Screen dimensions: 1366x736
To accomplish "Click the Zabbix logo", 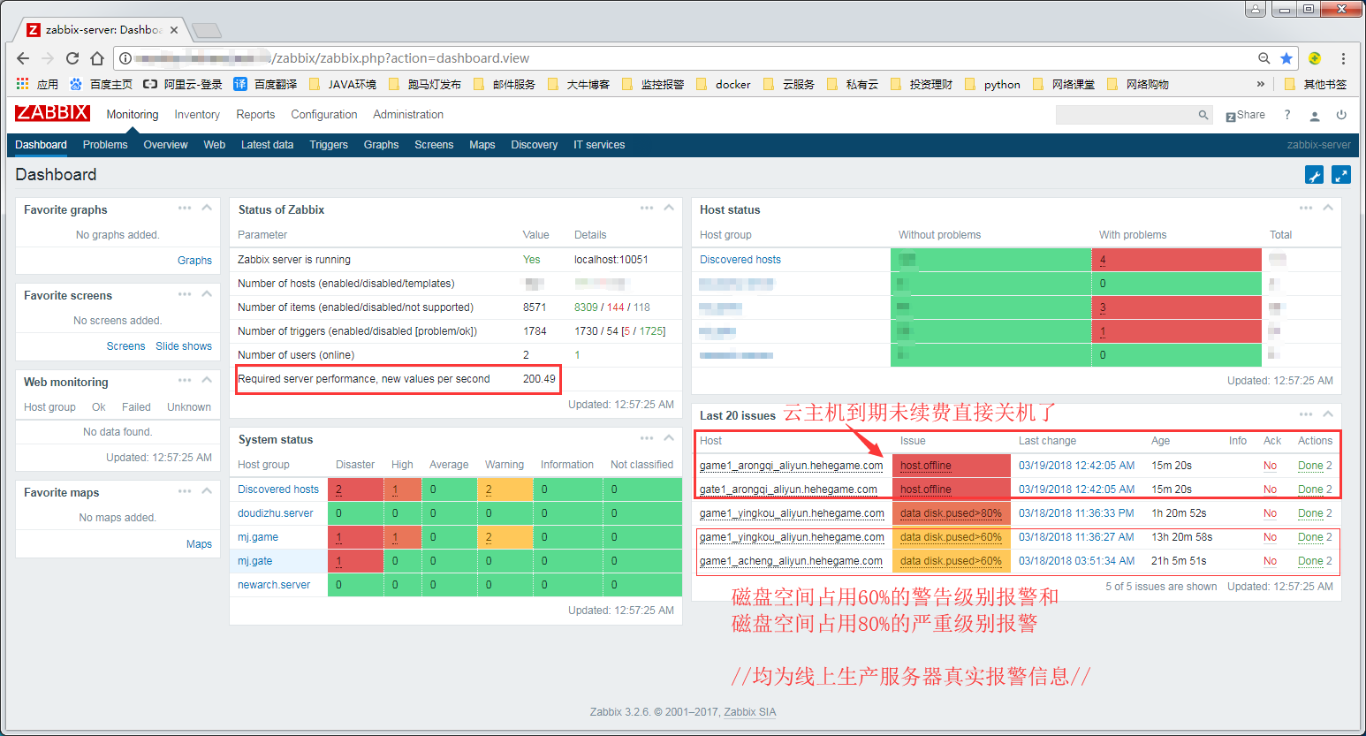I will point(52,113).
